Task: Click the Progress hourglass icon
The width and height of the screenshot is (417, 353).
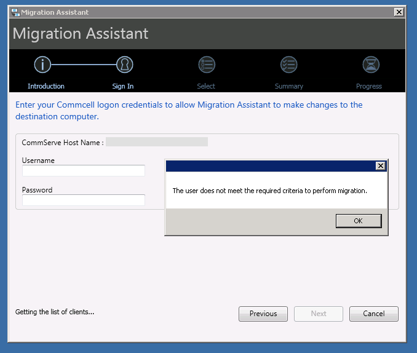Action: pyautogui.click(x=371, y=65)
